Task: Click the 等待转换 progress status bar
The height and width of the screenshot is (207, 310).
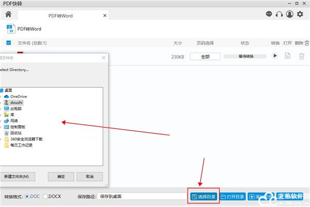Action: (x=245, y=56)
